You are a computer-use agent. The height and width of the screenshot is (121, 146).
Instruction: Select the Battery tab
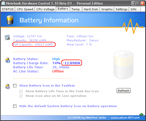tap(63, 9)
